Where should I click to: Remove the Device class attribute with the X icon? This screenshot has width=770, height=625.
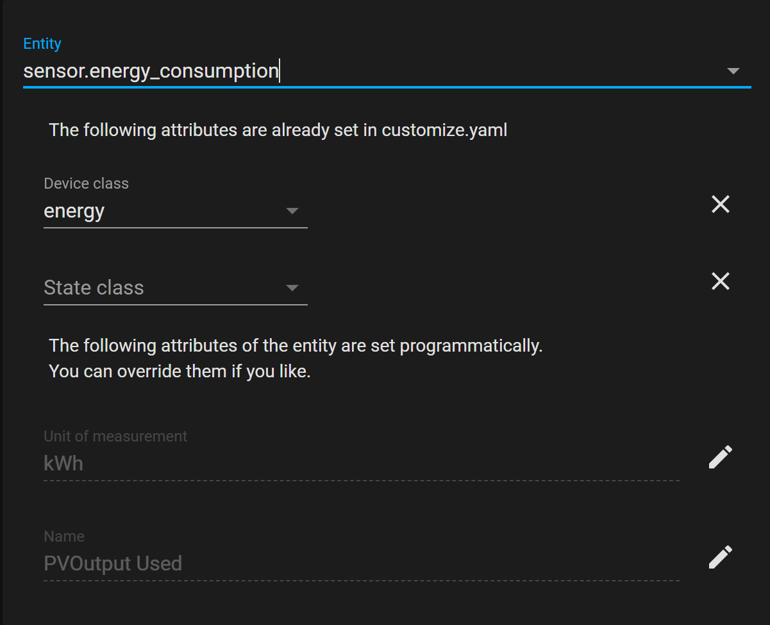(x=720, y=204)
